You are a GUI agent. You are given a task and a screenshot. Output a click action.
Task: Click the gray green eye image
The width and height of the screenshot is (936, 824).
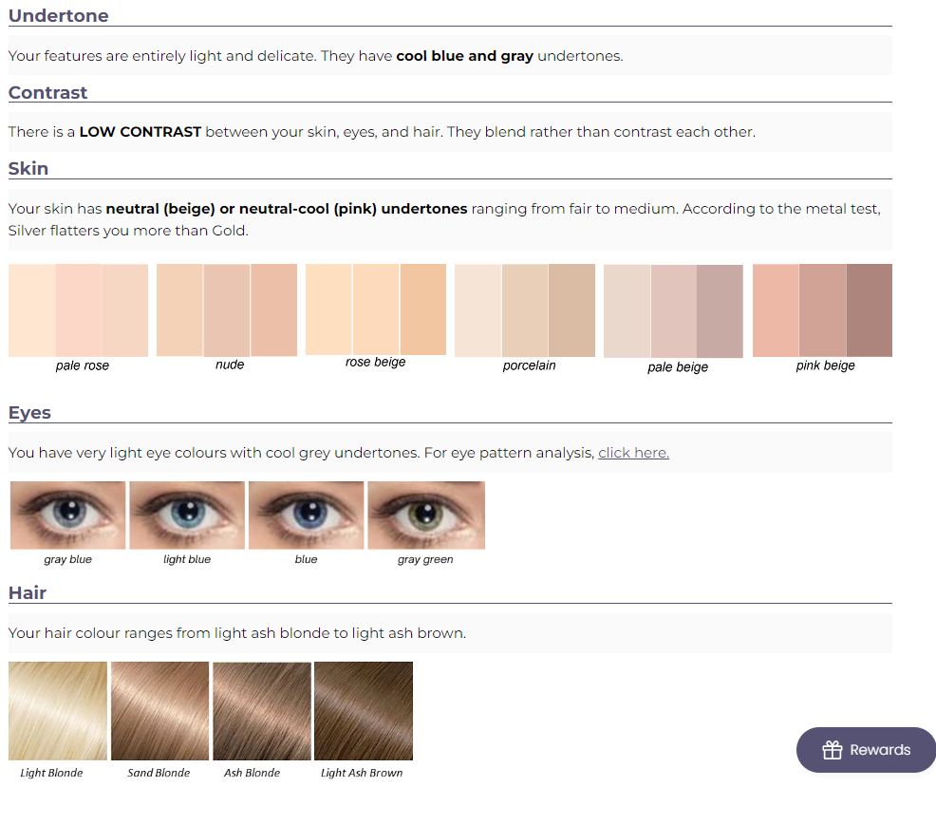425,515
